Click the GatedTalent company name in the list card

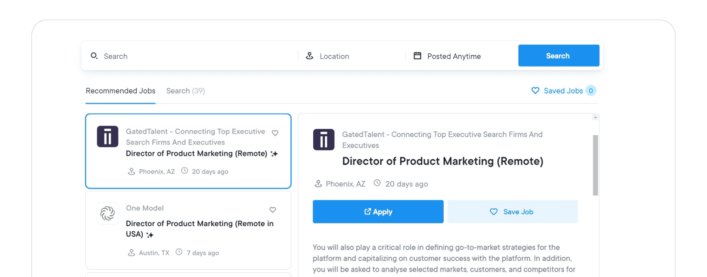tap(195, 137)
